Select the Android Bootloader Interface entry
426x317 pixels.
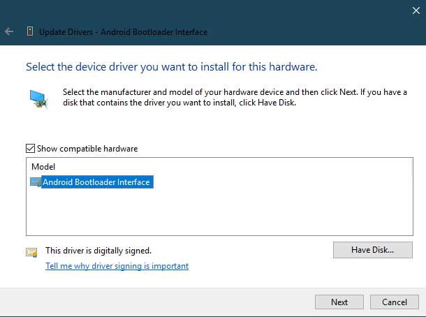[96, 182]
